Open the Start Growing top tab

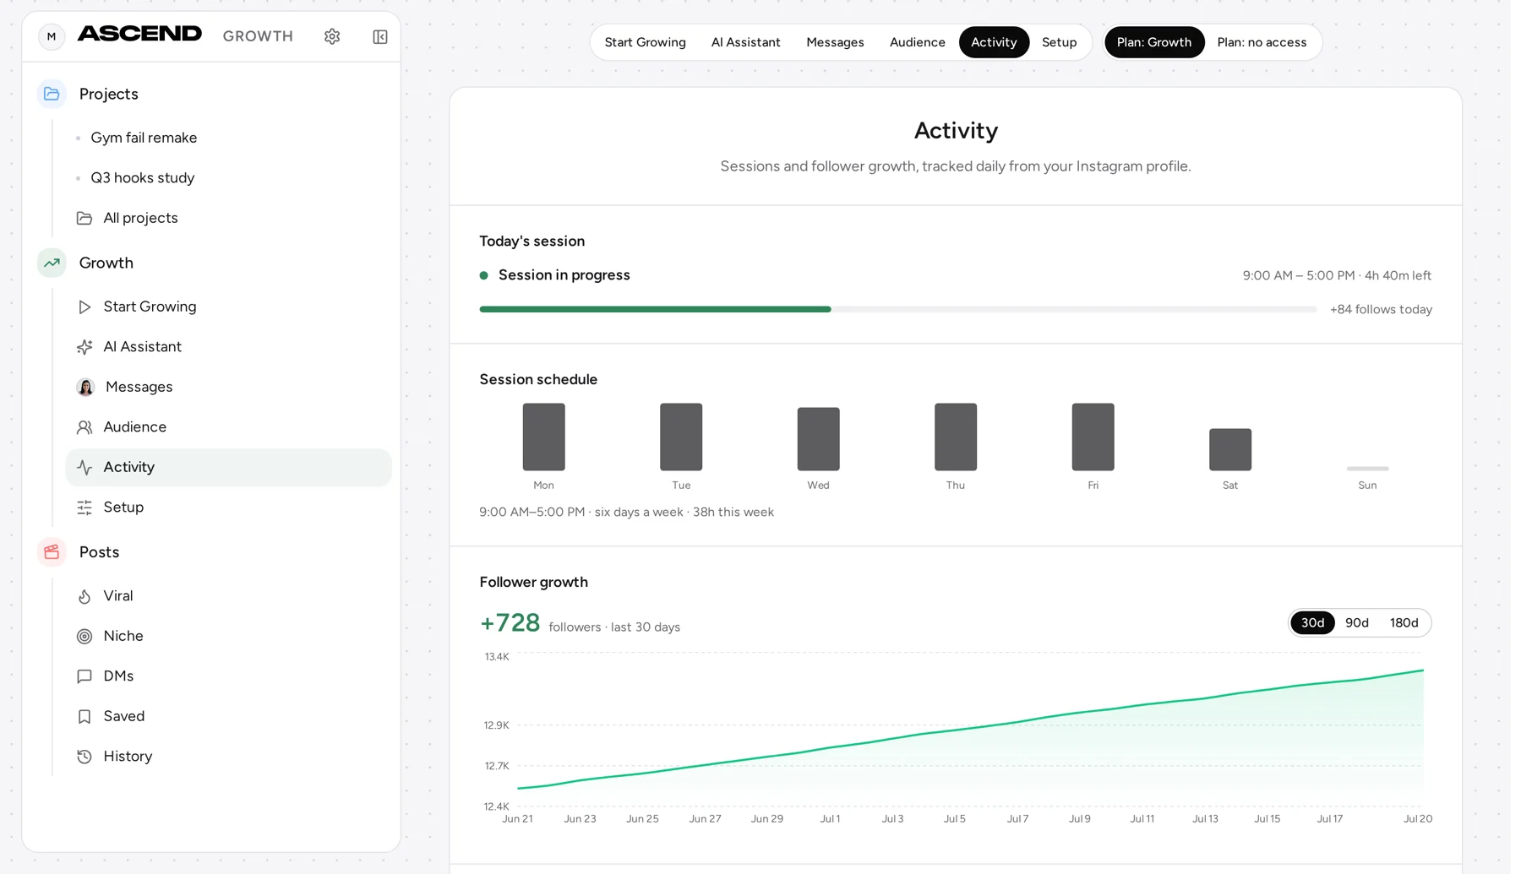645,42
